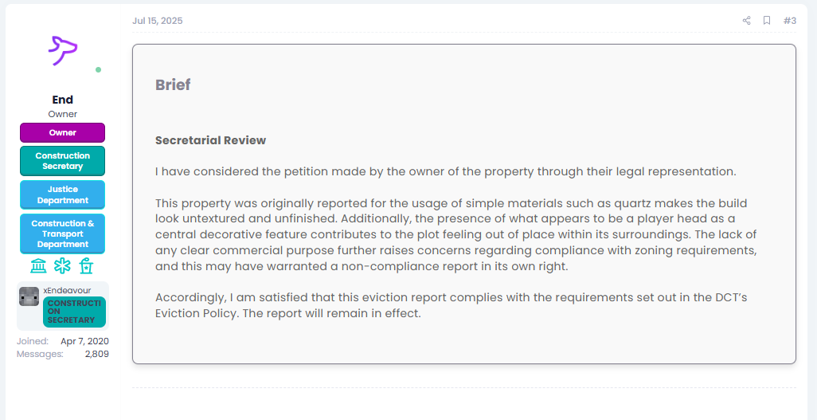Bookmark this post with the bookmark icon

pos(767,21)
